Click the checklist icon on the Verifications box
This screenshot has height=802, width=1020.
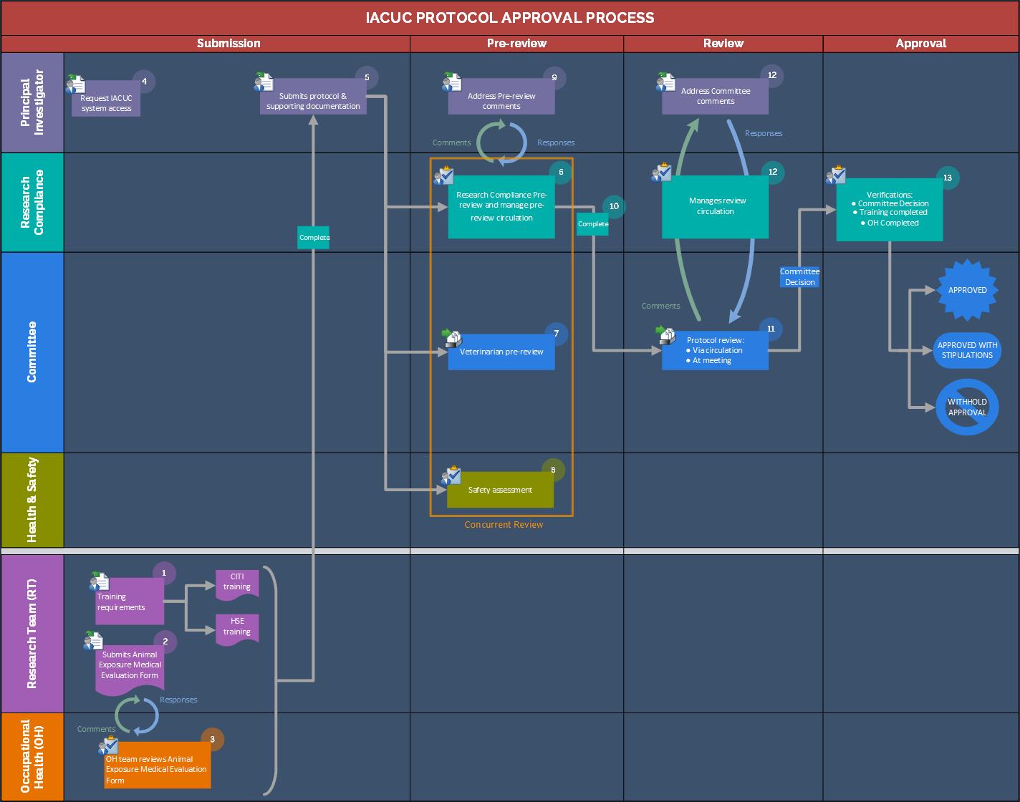[836, 175]
